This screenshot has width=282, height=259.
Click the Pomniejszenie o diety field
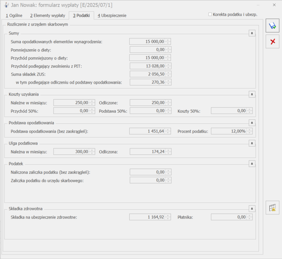[150, 50]
